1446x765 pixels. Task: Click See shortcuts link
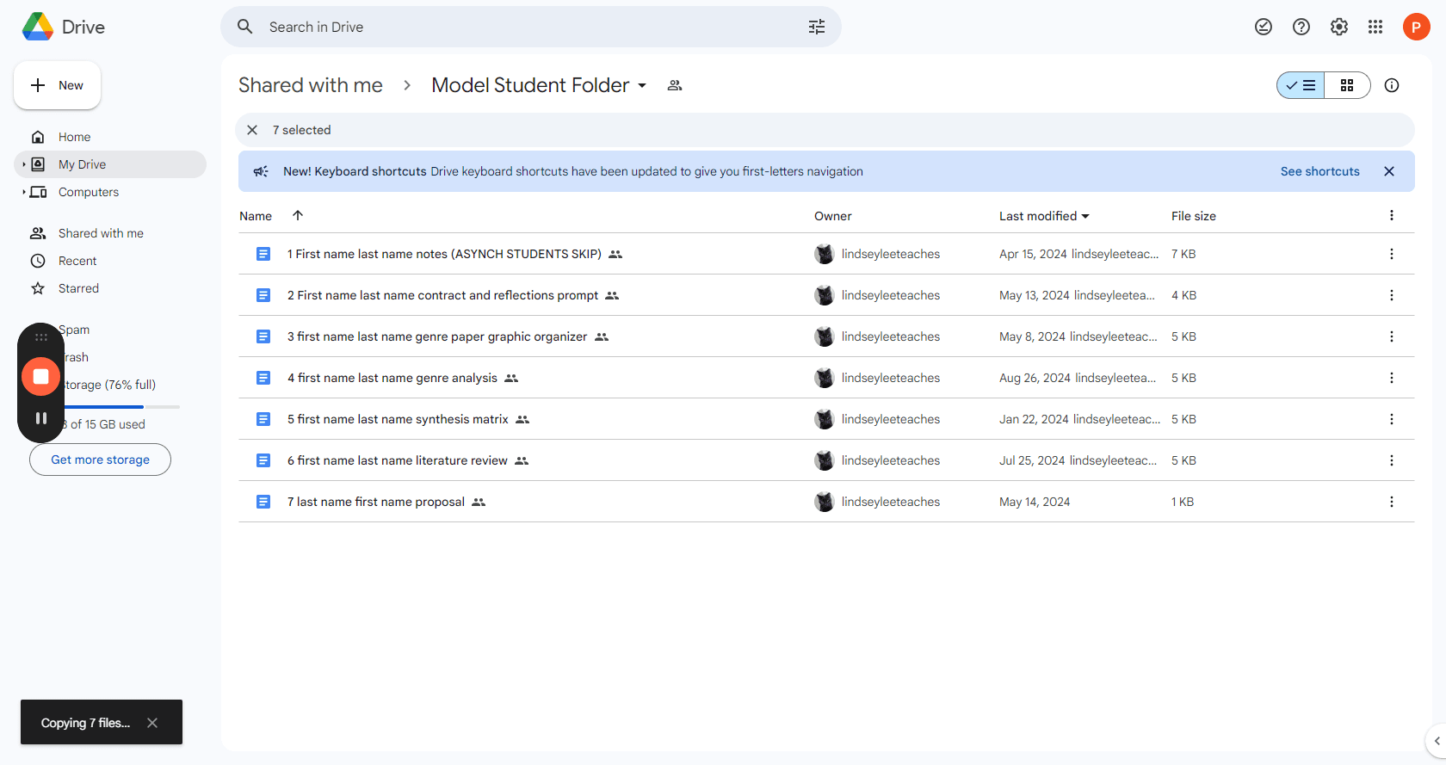pos(1319,171)
